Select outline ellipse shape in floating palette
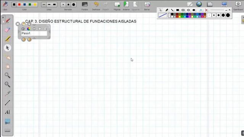The image size is (244, 137). tap(188, 10)
